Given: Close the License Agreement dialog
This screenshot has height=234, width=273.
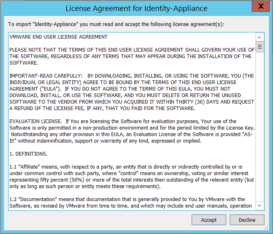Looking at the screenshot, I should (261, 6).
